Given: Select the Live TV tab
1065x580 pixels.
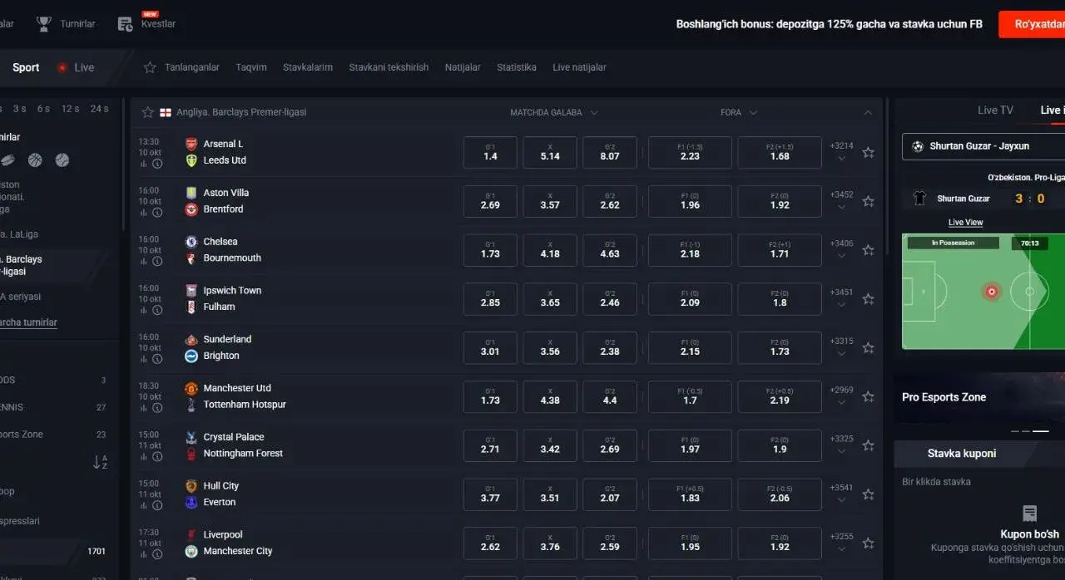Looking at the screenshot, I should pyautogui.click(x=995, y=110).
